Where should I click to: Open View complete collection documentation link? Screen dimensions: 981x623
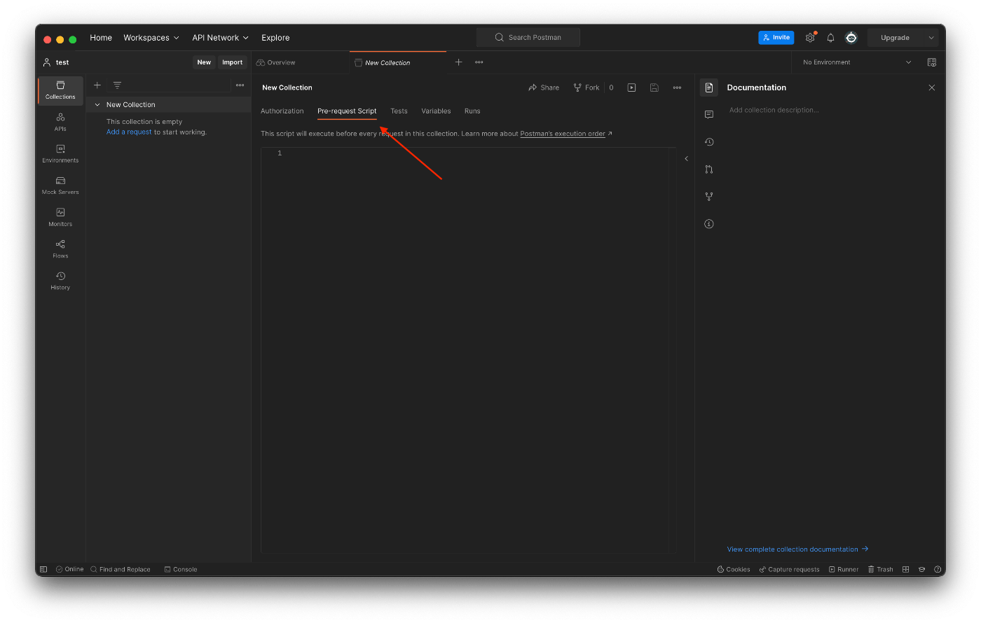click(797, 549)
